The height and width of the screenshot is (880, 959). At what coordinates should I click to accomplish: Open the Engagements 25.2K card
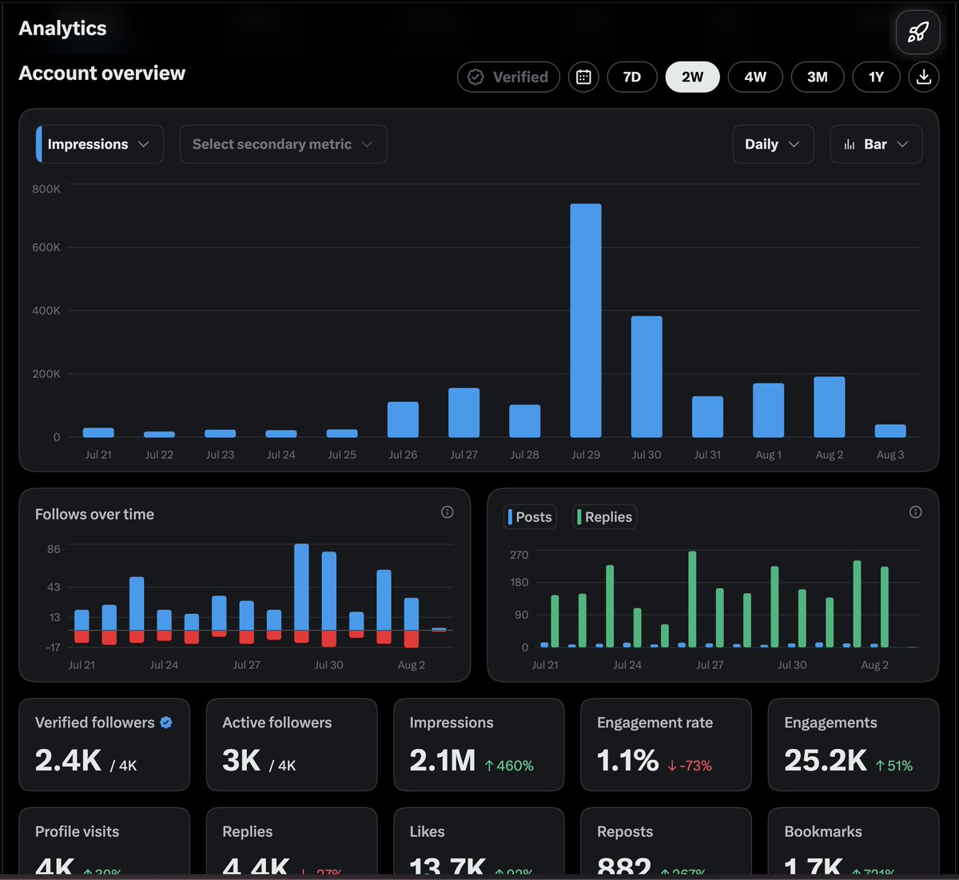tap(854, 745)
